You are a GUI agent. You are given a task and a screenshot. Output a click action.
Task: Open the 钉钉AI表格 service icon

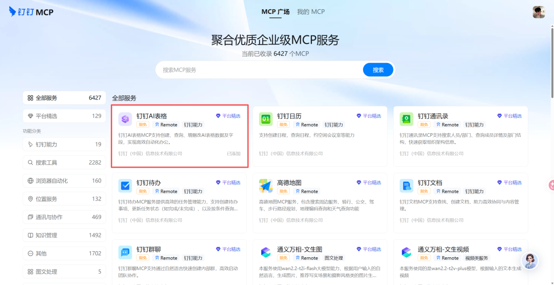125,119
